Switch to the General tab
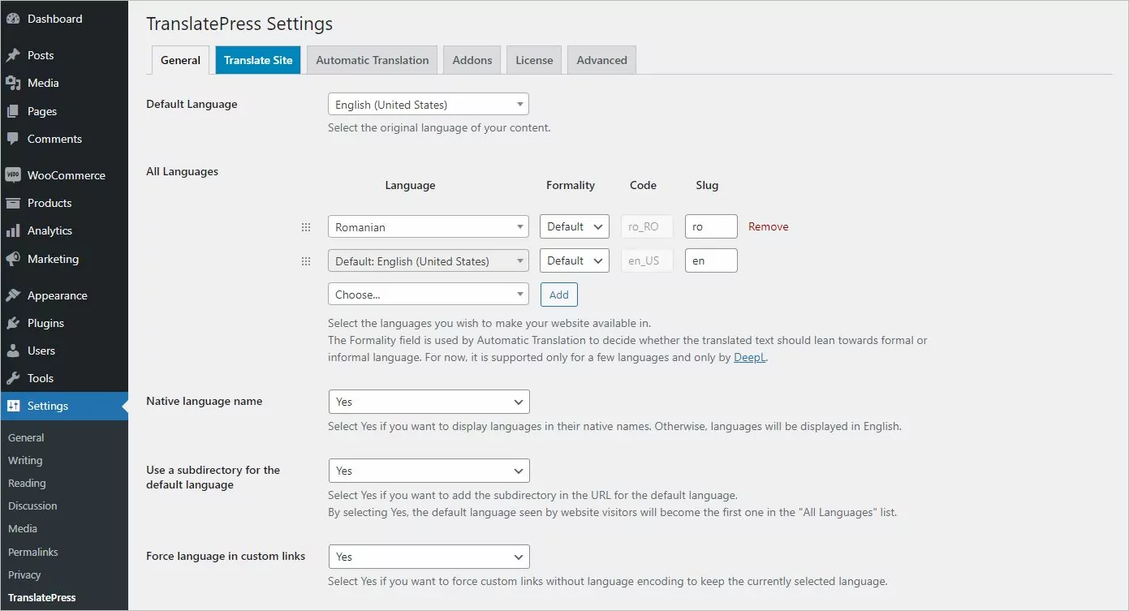The width and height of the screenshot is (1129, 611). pyautogui.click(x=180, y=60)
